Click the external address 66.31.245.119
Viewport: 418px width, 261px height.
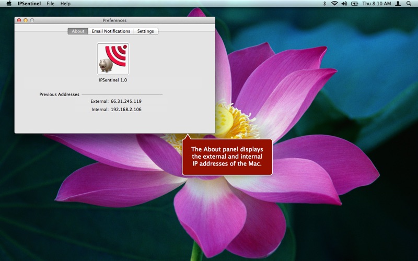tap(126, 101)
